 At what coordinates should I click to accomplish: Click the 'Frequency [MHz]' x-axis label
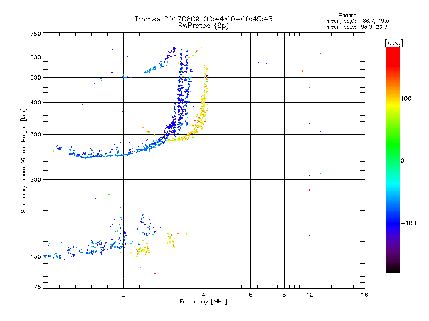[x=203, y=302]
